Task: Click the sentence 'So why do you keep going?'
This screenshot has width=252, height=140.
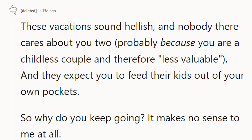Action: 83,118
